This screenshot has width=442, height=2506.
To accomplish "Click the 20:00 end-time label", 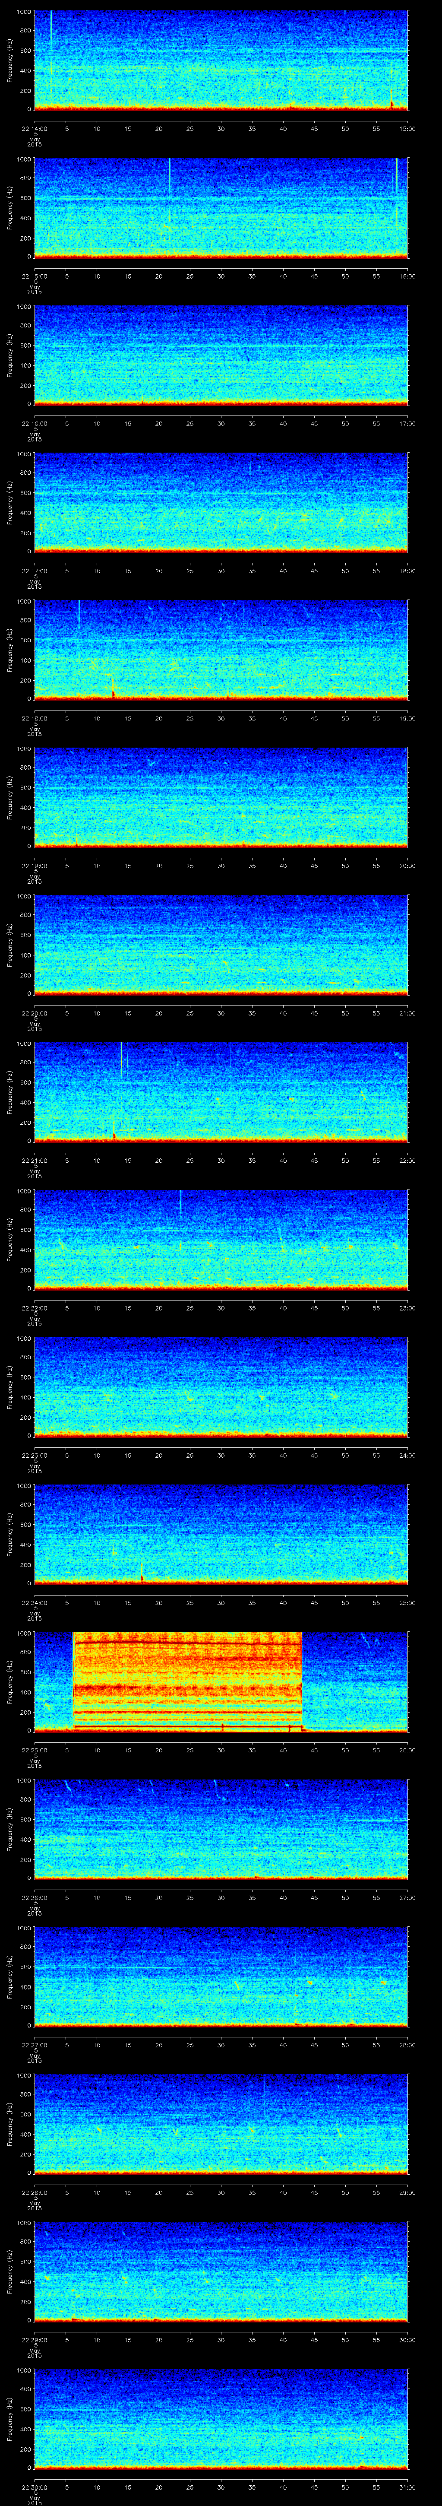I will click(x=407, y=866).
